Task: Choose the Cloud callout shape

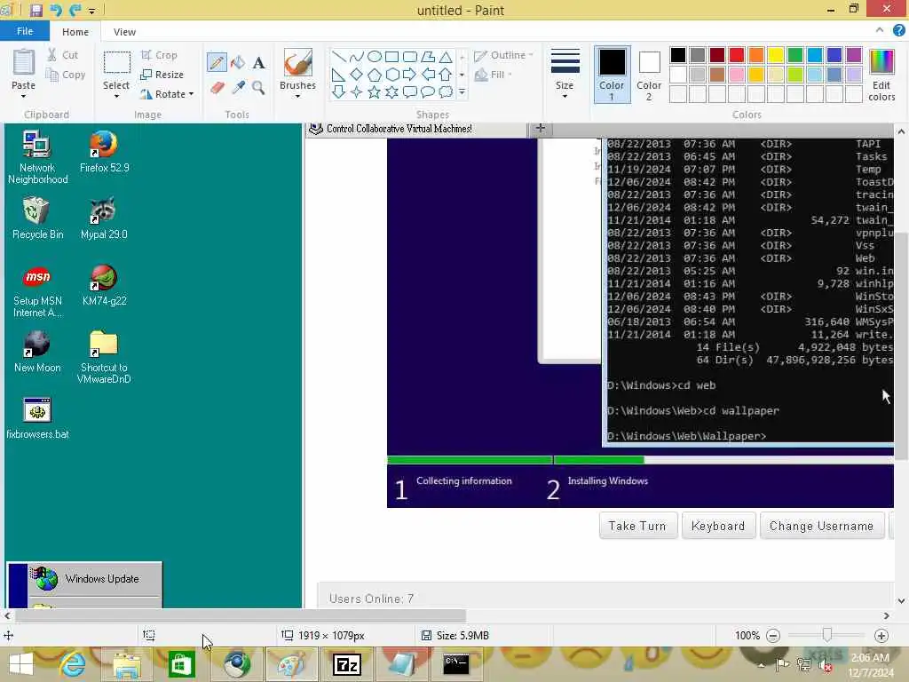Action: click(x=446, y=91)
